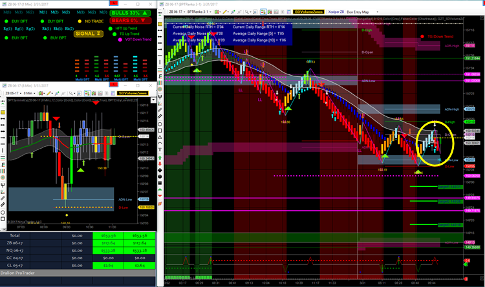This screenshot has width=485, height=287.
Task: Click the BEARS 0% button
Action: [130, 21]
